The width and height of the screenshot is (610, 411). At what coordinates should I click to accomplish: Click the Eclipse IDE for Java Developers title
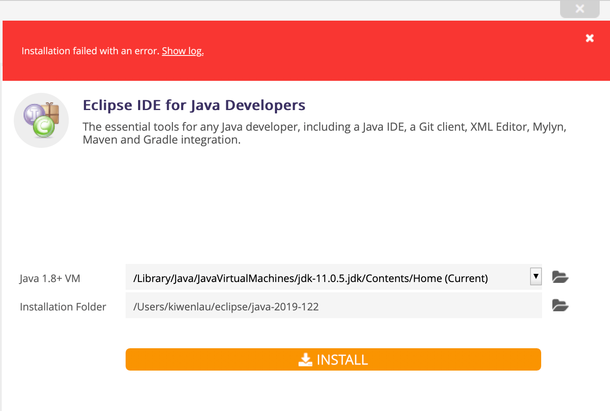194,105
